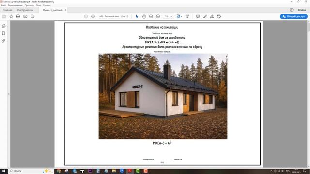Open the Справка menu
Screen dimensions: 310x174
click(47, 5)
